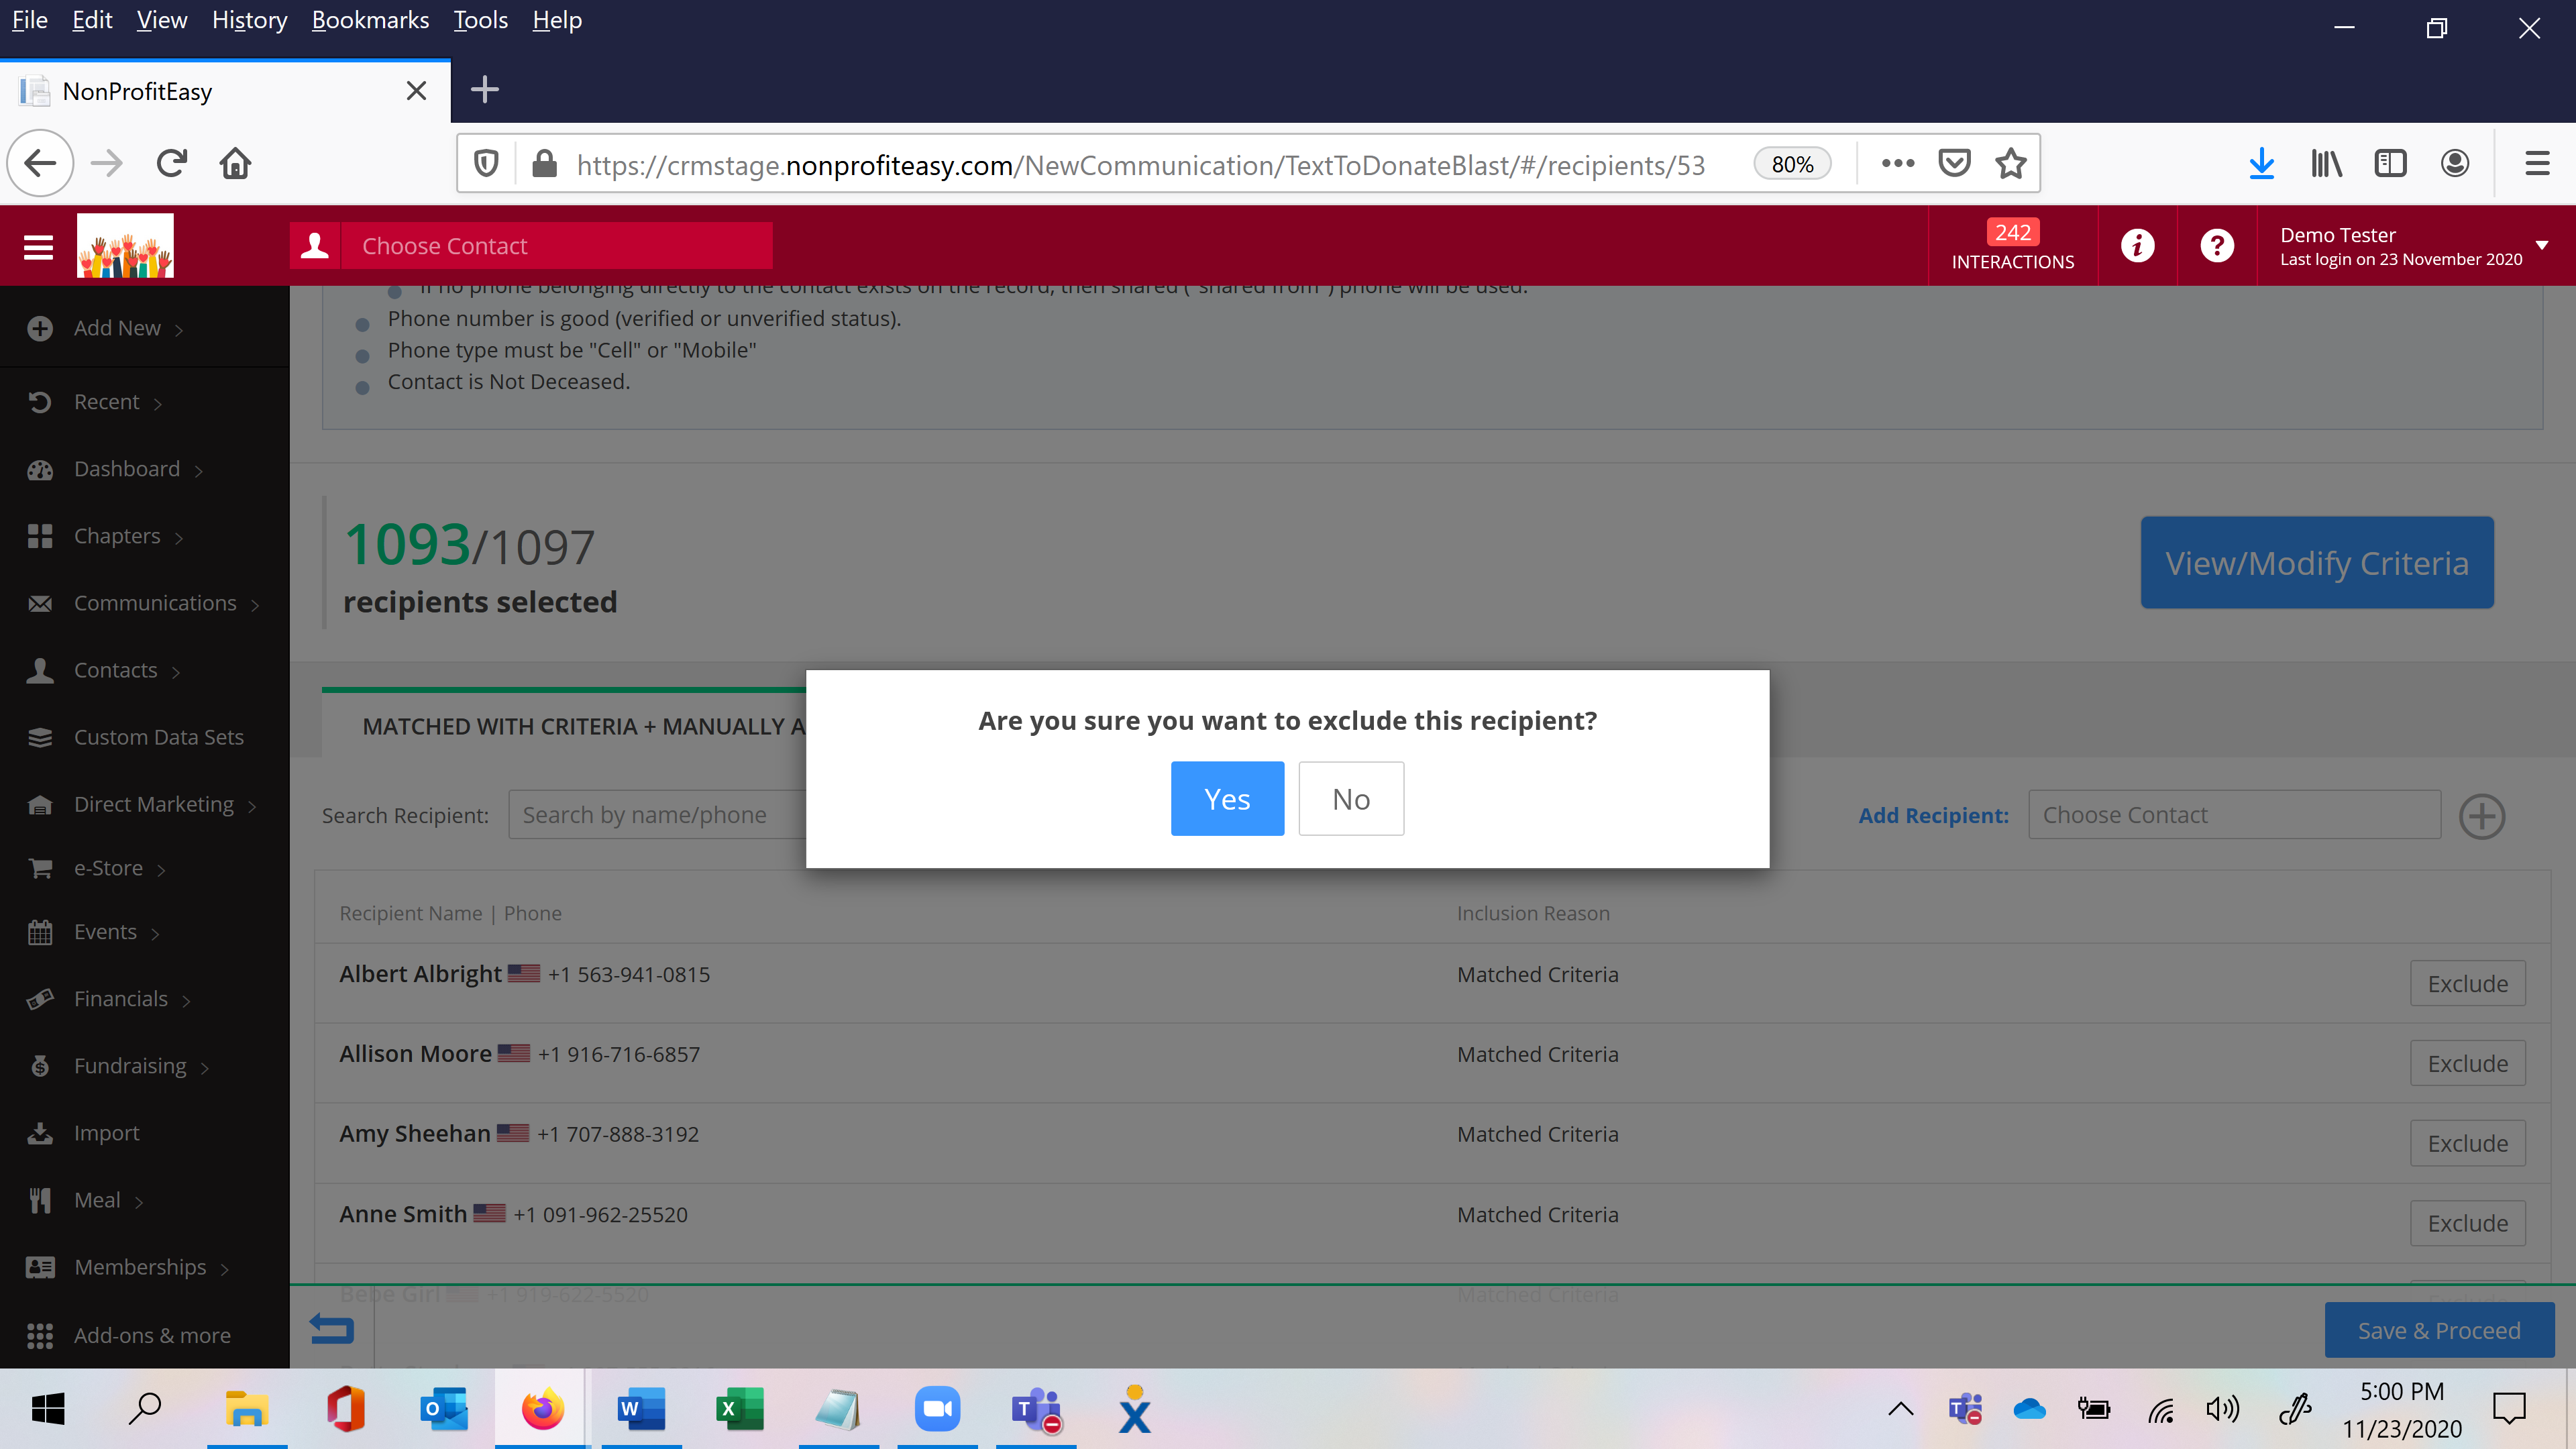The height and width of the screenshot is (1449, 2576).
Task: Expand the Communications sidebar menu
Action: (155, 603)
